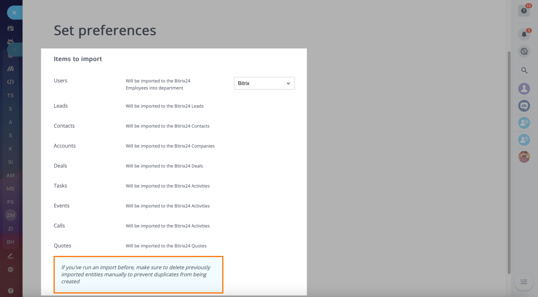This screenshot has width=538, height=297.
Task: Open the purple user avatar chat
Action: coord(524,88)
